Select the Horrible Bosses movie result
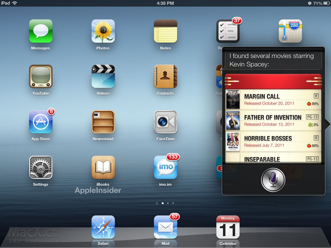The image size is (331, 248). [x=273, y=141]
